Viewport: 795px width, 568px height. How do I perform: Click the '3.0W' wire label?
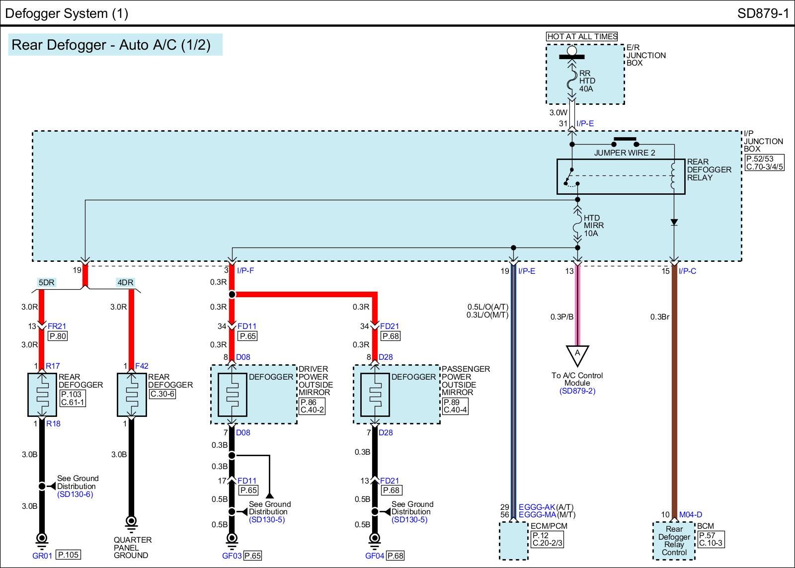pos(558,113)
